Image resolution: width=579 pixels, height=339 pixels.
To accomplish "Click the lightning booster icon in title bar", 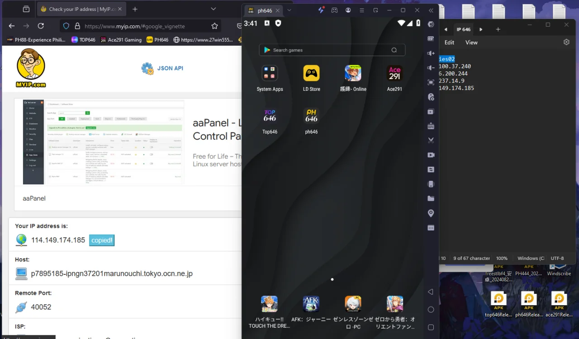I will pos(321,10).
